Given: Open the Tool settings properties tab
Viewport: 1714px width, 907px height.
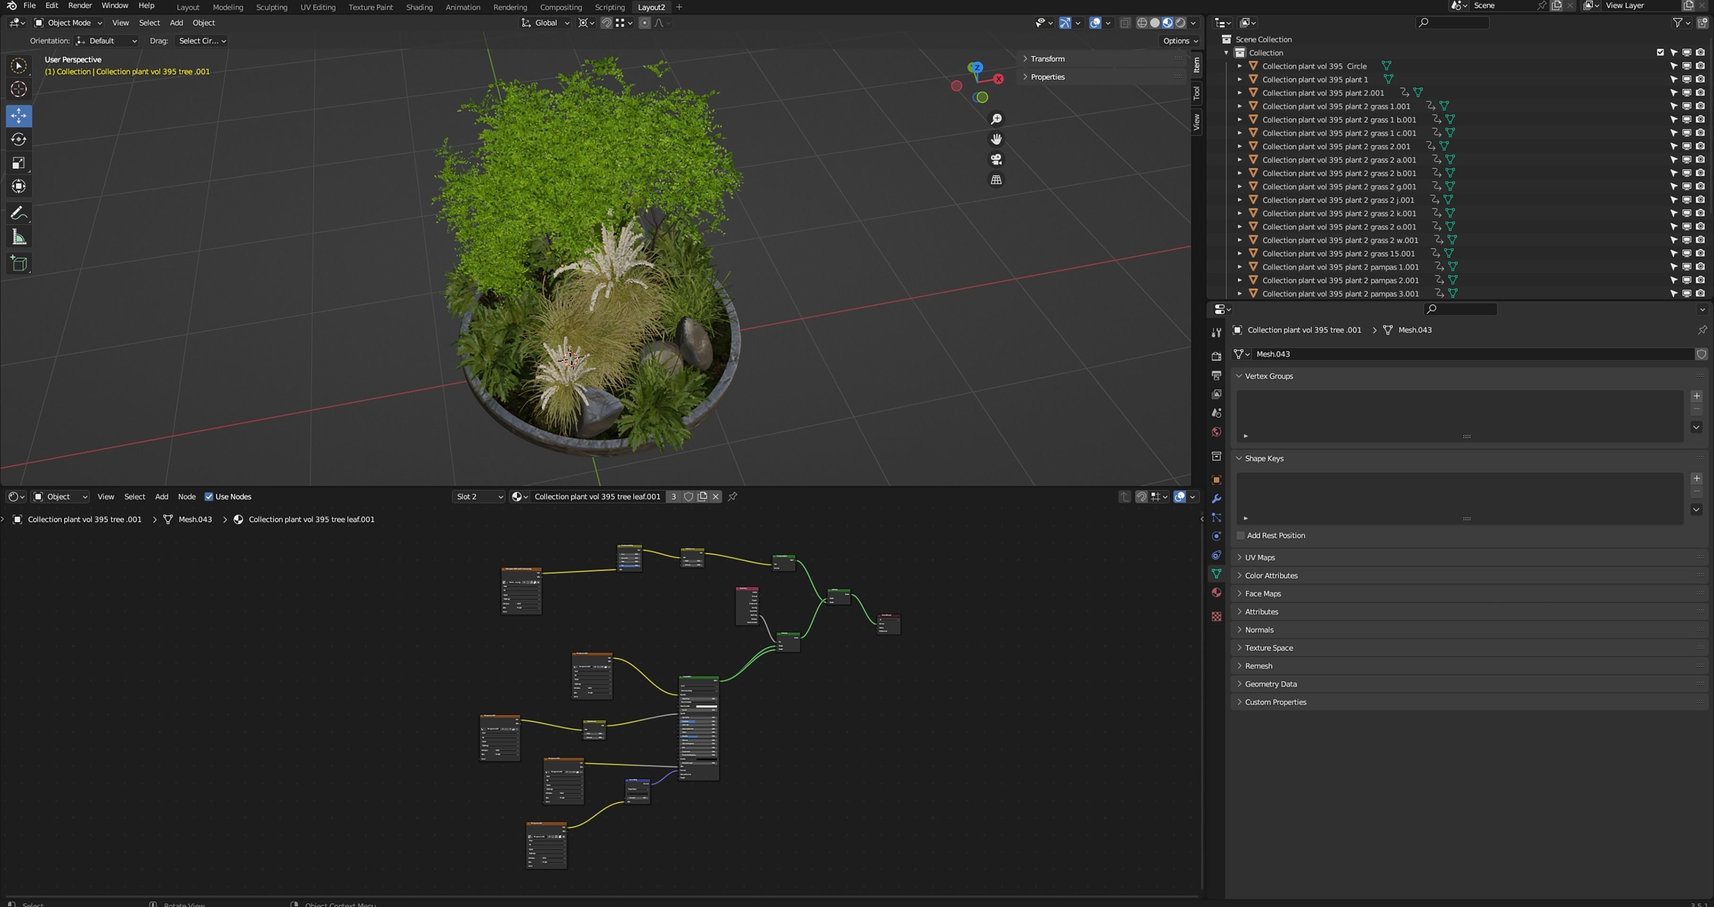Looking at the screenshot, I should (x=1216, y=333).
